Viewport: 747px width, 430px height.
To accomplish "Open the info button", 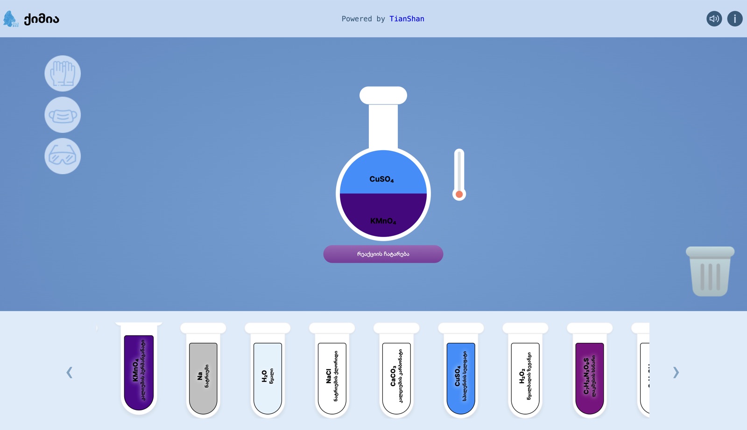I will (735, 19).
